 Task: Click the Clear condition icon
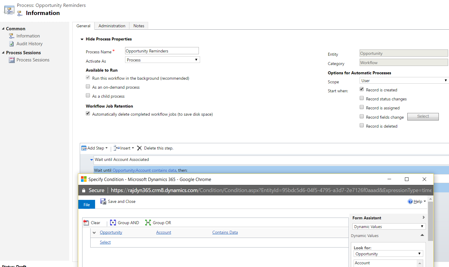point(86,223)
